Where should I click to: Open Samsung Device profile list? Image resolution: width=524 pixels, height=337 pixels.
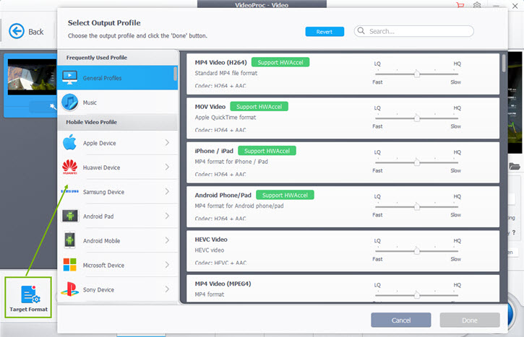coord(117,191)
